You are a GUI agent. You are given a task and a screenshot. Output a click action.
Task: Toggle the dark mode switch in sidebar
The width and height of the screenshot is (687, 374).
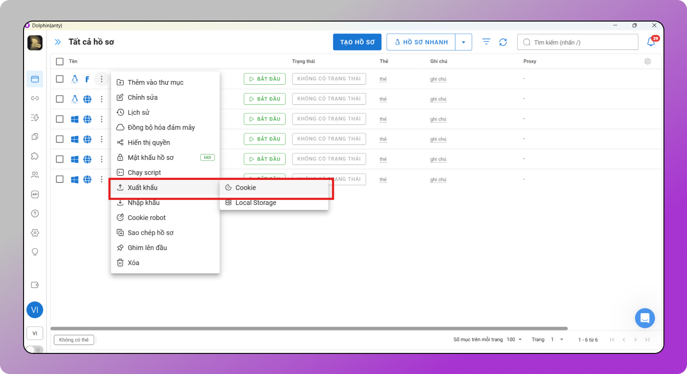[x=34, y=349]
